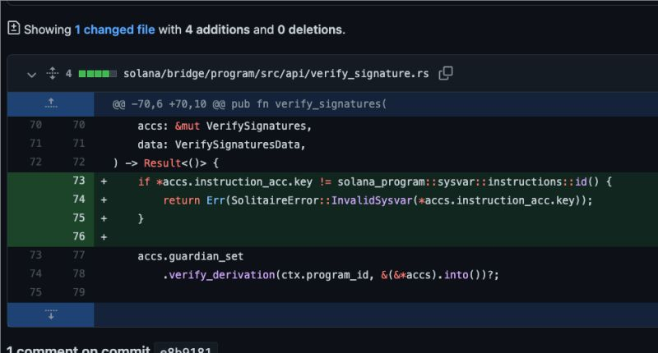Click the changed lines count '4'
Viewport: 658px width, 353px height.
[68, 74]
